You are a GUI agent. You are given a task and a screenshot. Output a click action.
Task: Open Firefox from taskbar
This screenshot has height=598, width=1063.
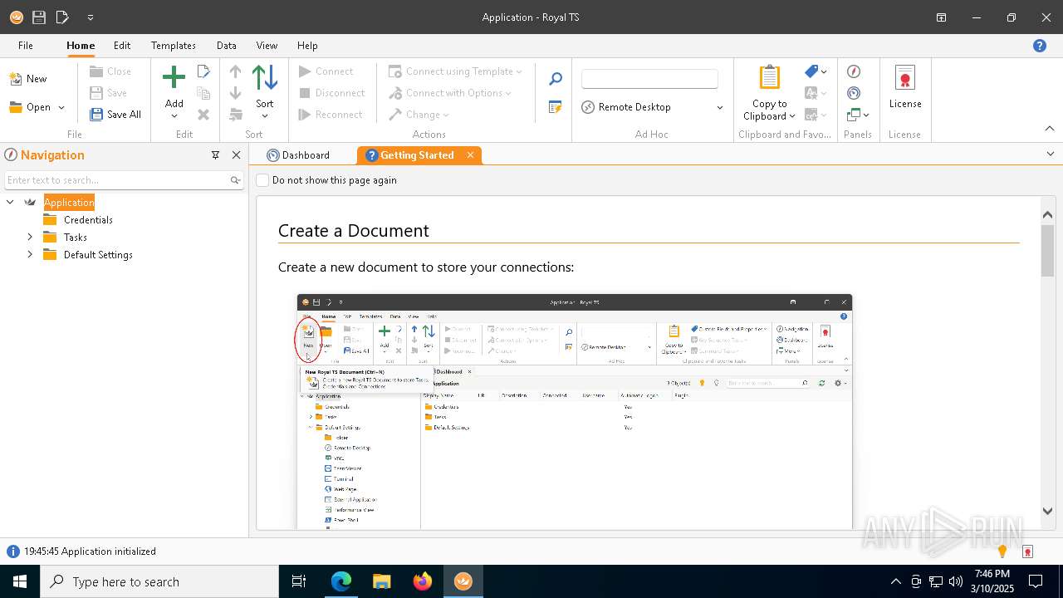pyautogui.click(x=423, y=581)
